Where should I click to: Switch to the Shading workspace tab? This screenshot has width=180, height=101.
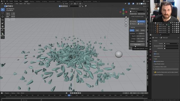click(x=58, y=2)
